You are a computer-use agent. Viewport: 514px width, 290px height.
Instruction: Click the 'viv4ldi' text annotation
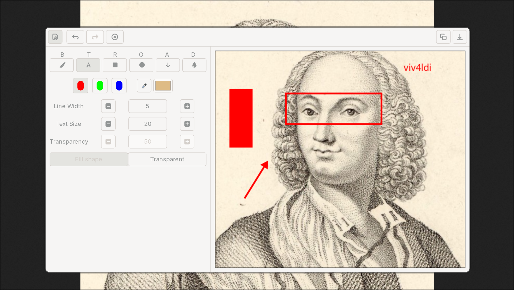click(417, 68)
